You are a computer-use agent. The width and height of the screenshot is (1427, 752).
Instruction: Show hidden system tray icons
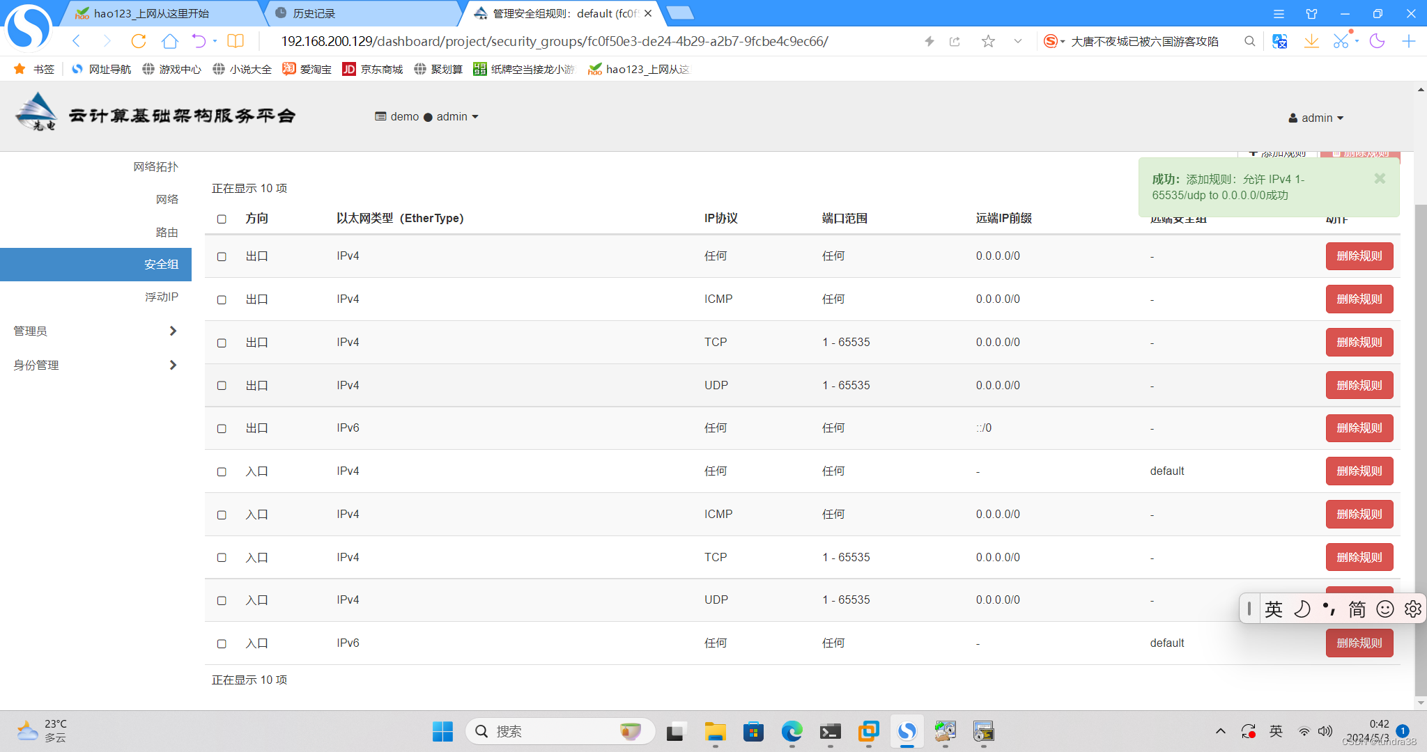(x=1220, y=731)
